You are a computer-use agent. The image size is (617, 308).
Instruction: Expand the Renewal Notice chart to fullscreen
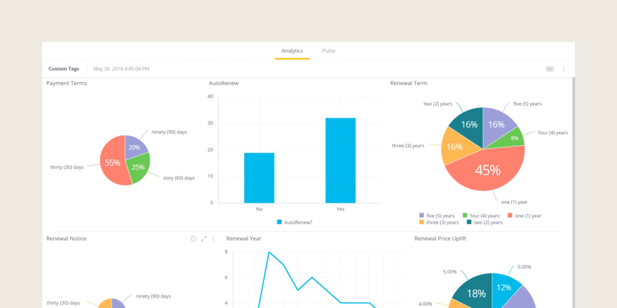(203, 239)
